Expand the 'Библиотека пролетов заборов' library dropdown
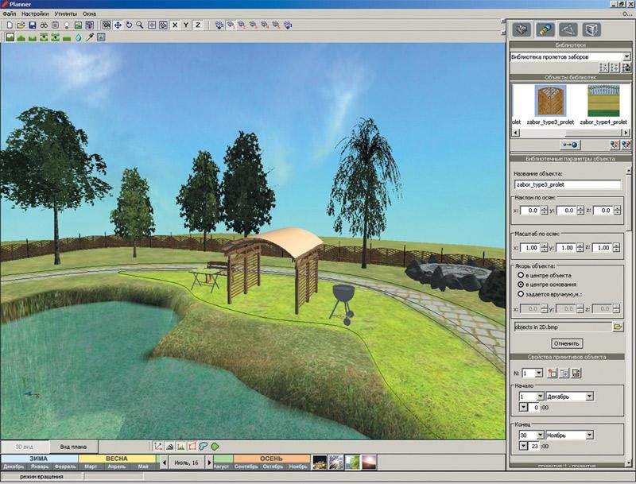Viewport: 636px width, 484px height. pos(625,56)
